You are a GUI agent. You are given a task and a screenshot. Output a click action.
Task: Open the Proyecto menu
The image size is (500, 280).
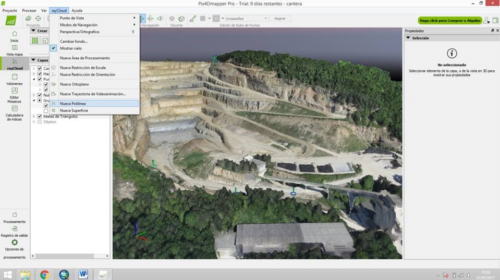[10, 10]
